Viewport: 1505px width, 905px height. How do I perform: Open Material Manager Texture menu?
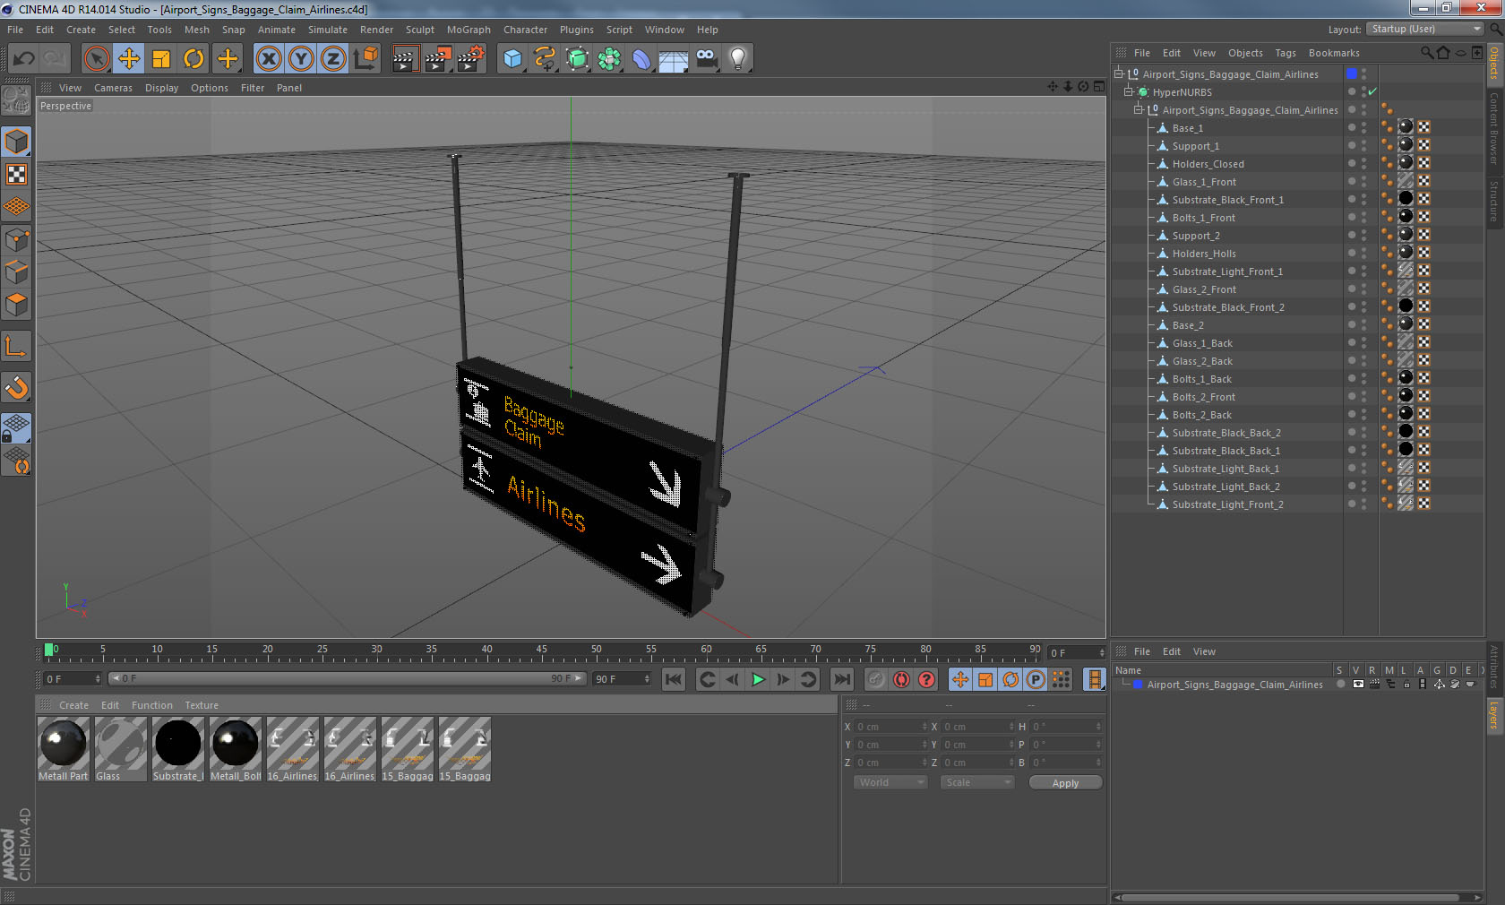coord(202,705)
